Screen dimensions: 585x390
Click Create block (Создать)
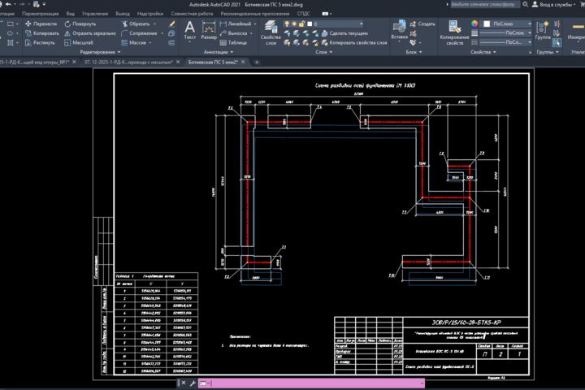point(422,24)
